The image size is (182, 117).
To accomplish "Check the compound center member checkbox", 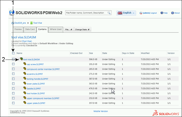I will tap(13, 69).
